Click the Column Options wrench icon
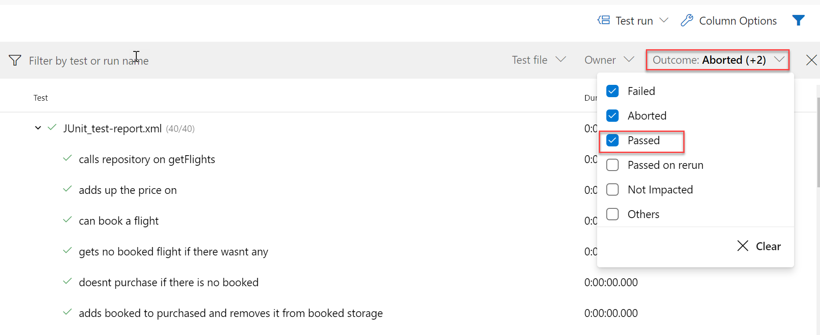The height and width of the screenshot is (335, 820). tap(687, 20)
